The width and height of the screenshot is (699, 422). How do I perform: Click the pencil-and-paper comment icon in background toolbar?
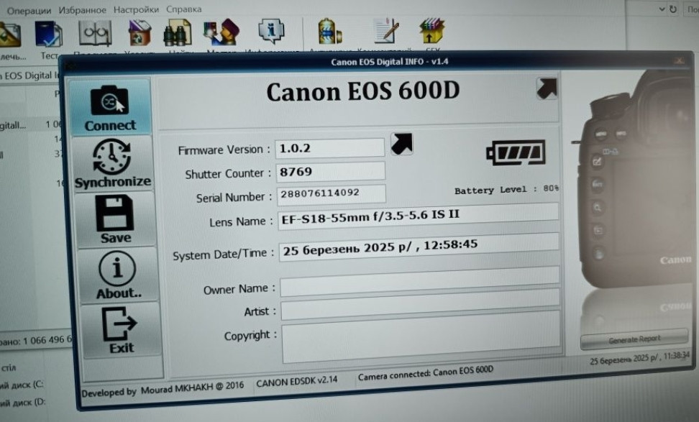point(385,29)
